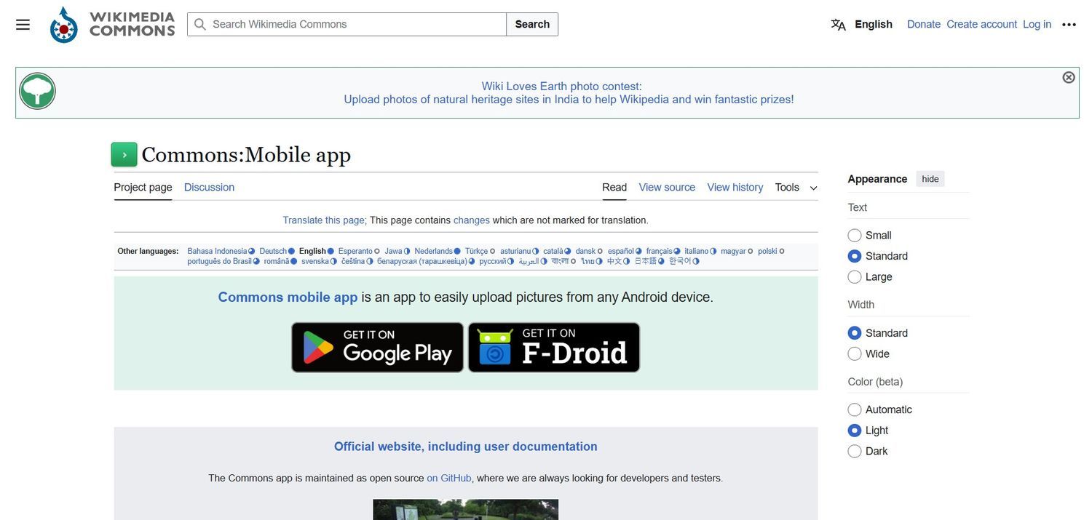Viewport: 1092px width, 520px height.
Task: Select Wide width option
Action: (x=855, y=354)
